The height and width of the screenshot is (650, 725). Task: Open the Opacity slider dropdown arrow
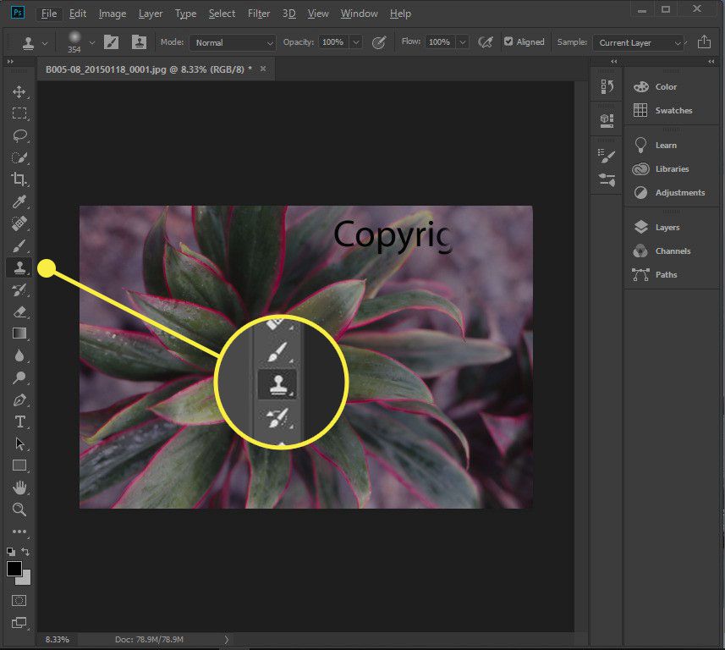coord(355,42)
